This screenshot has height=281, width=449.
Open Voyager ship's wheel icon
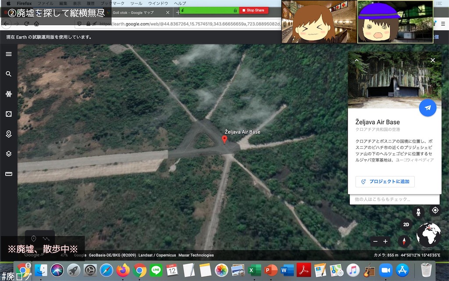pyautogui.click(x=9, y=94)
